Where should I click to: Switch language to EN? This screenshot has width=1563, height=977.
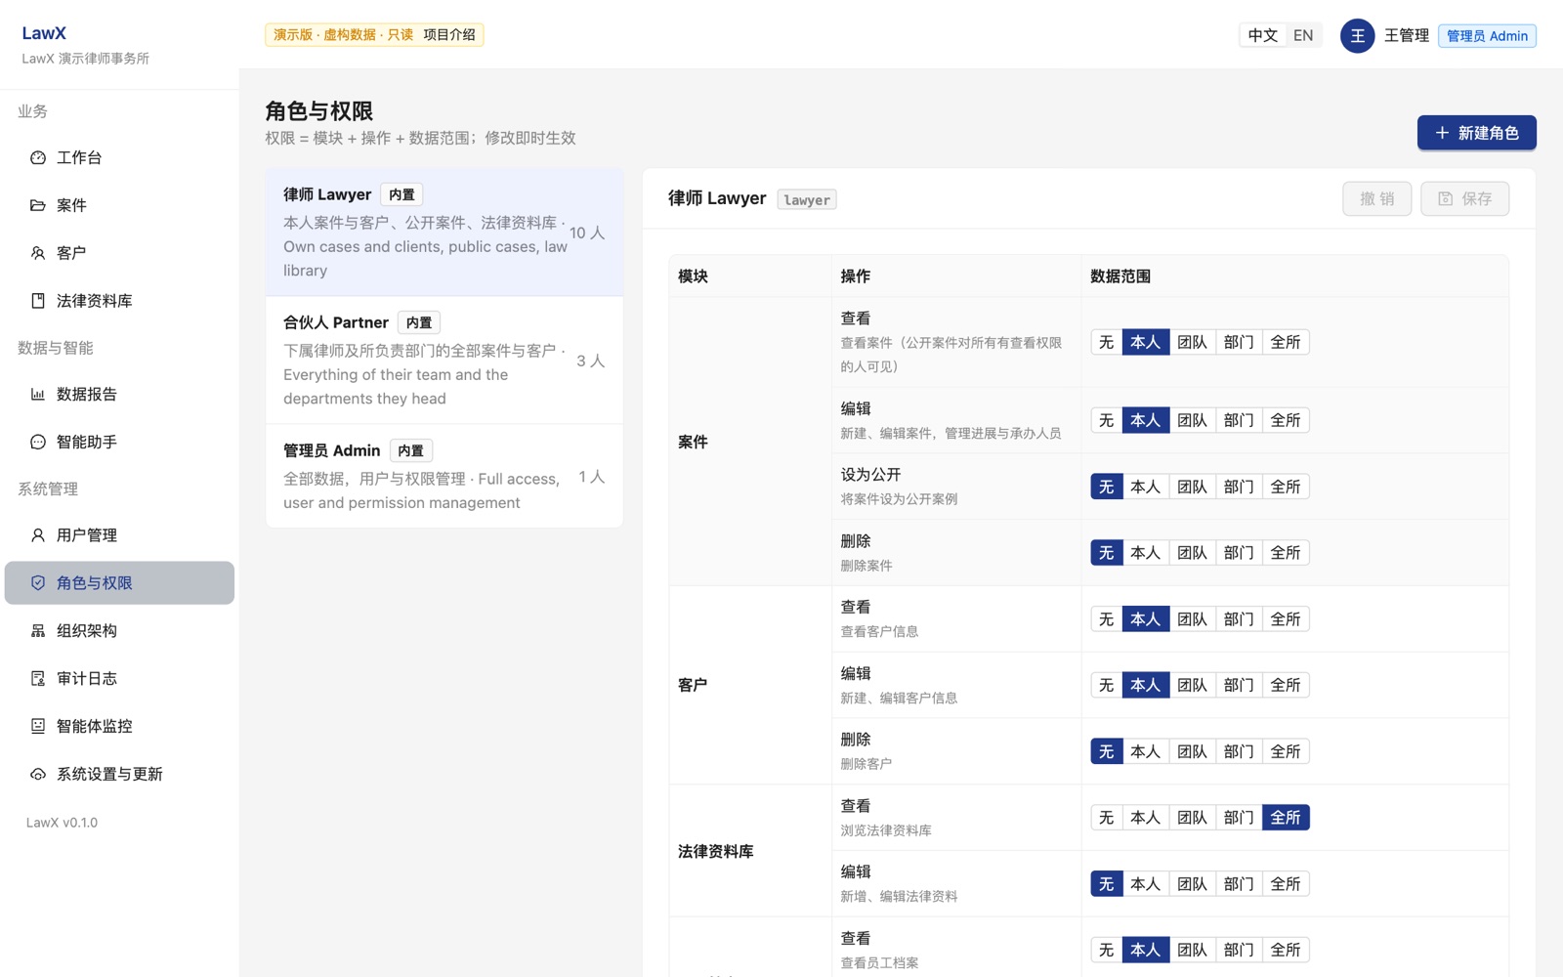click(x=1303, y=35)
